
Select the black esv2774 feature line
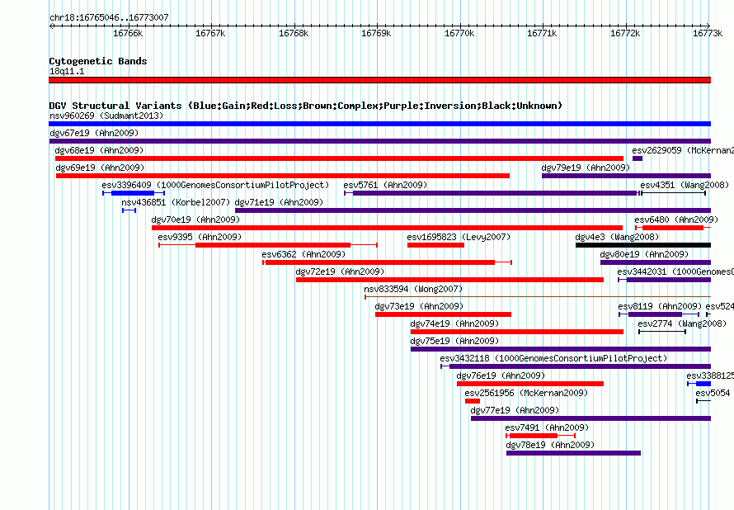(662, 332)
